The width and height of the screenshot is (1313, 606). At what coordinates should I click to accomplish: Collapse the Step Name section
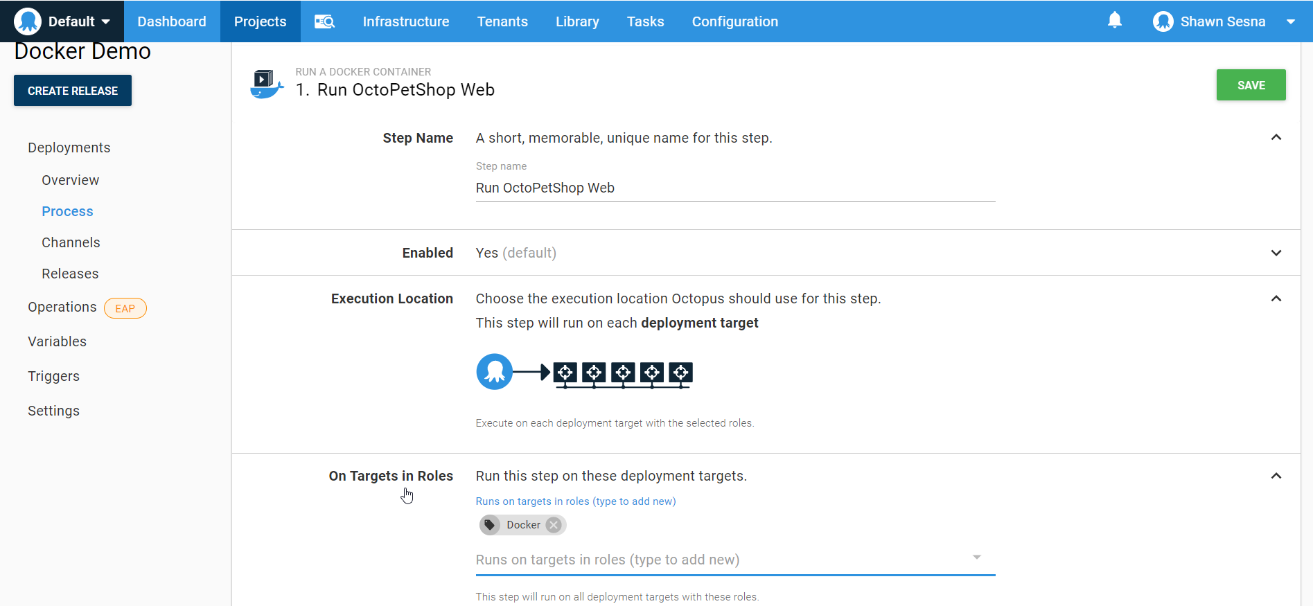1276,138
